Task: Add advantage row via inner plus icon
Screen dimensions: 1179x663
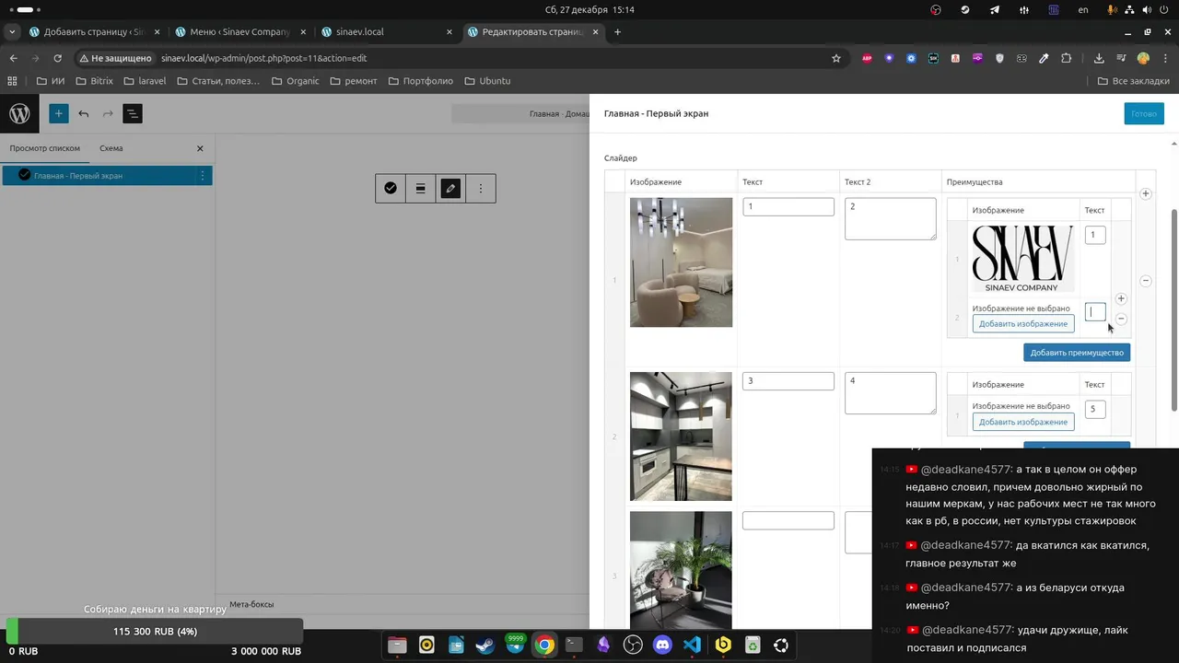Action: click(1121, 298)
